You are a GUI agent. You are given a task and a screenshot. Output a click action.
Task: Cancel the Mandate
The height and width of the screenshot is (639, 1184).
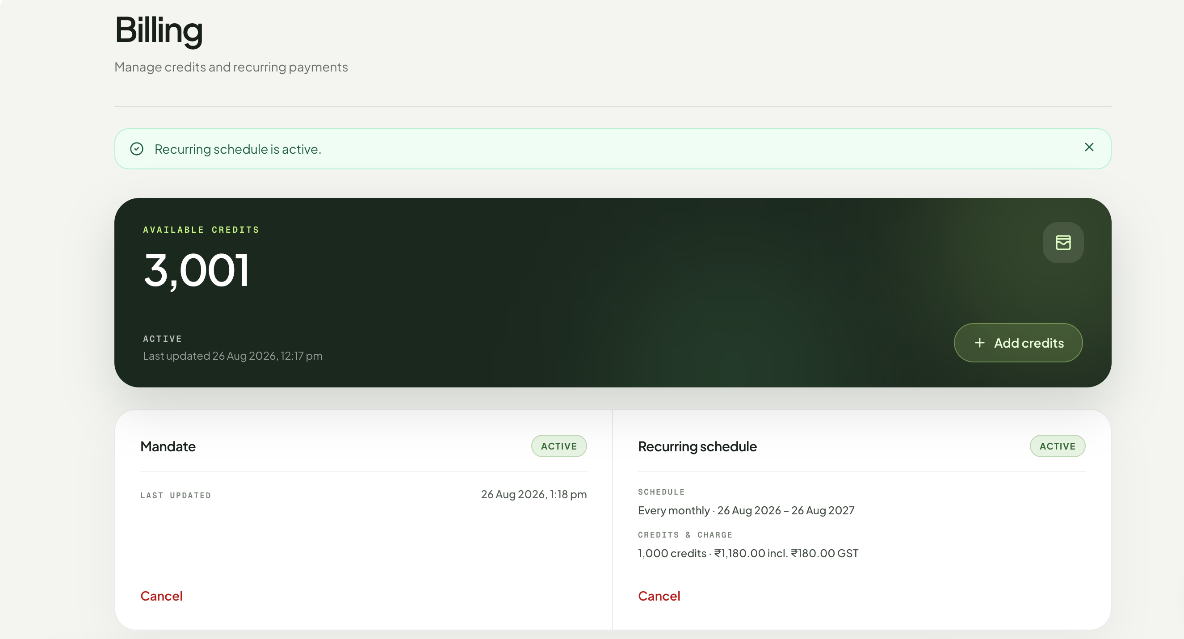(161, 596)
